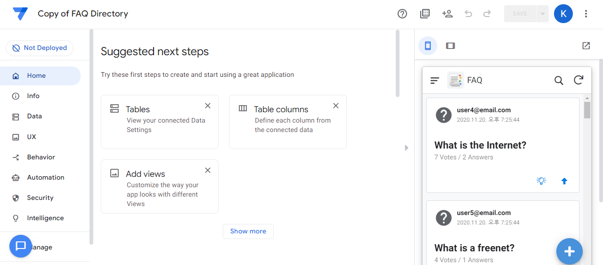Click the left sidebar scrollbar
The image size is (603, 265).
[x=91, y=137]
